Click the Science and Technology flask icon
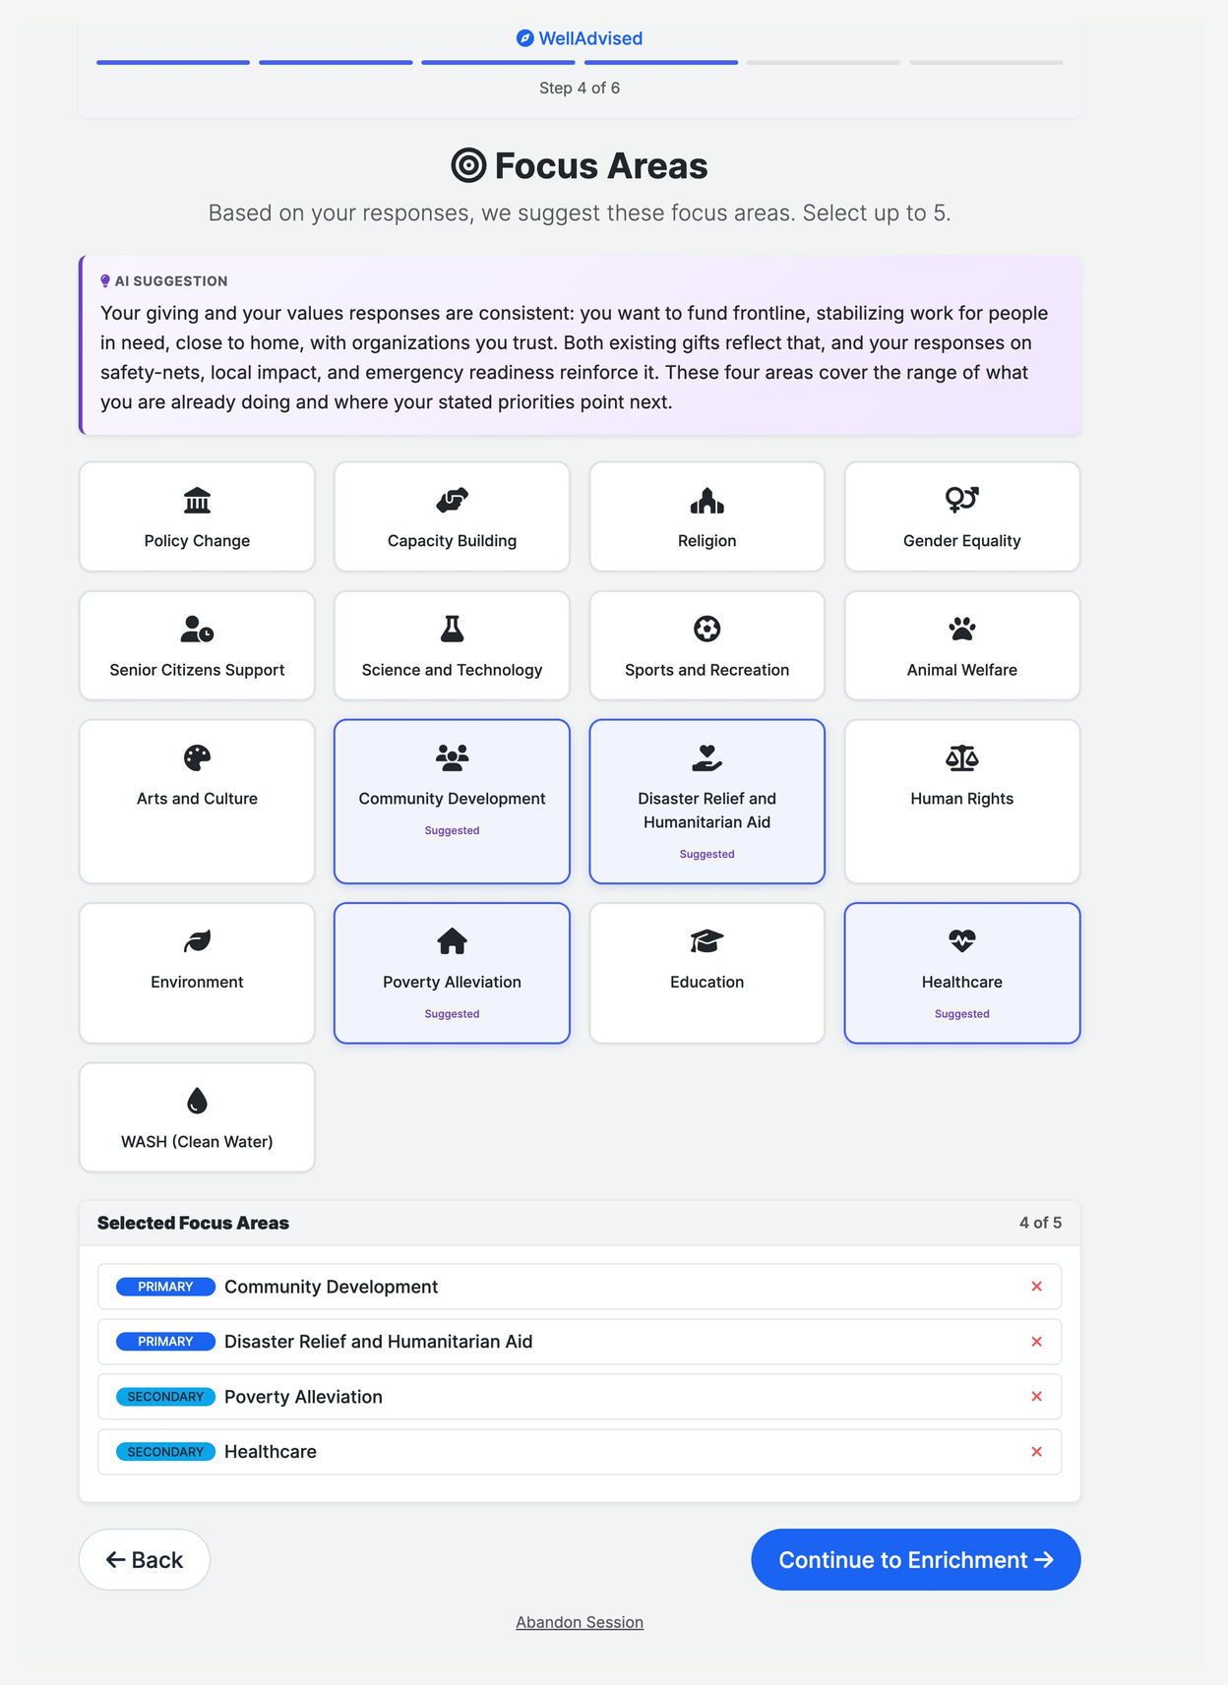1228x1685 pixels. click(x=452, y=630)
